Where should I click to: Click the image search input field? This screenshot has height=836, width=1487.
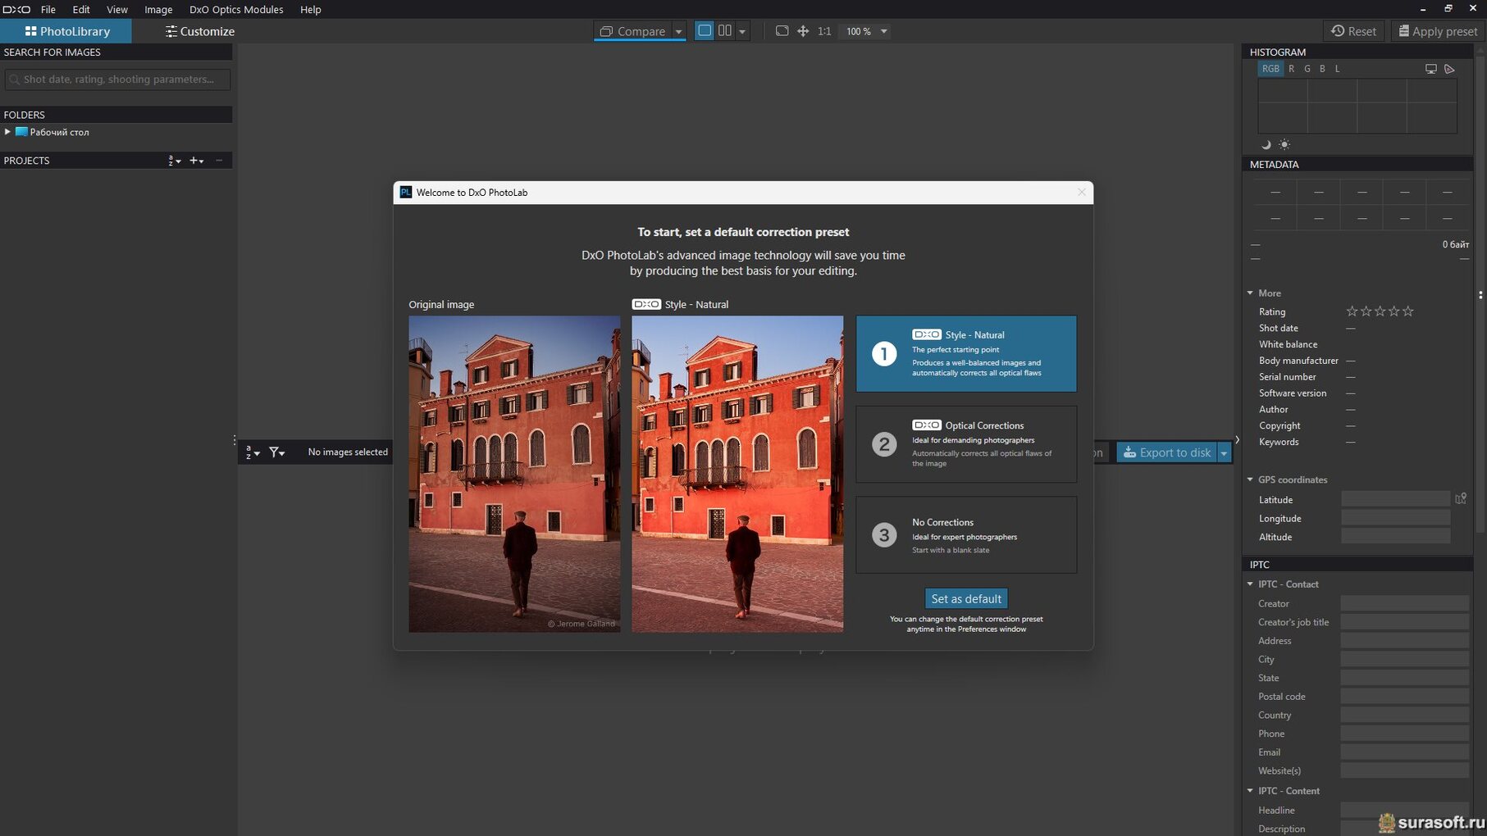(x=117, y=80)
